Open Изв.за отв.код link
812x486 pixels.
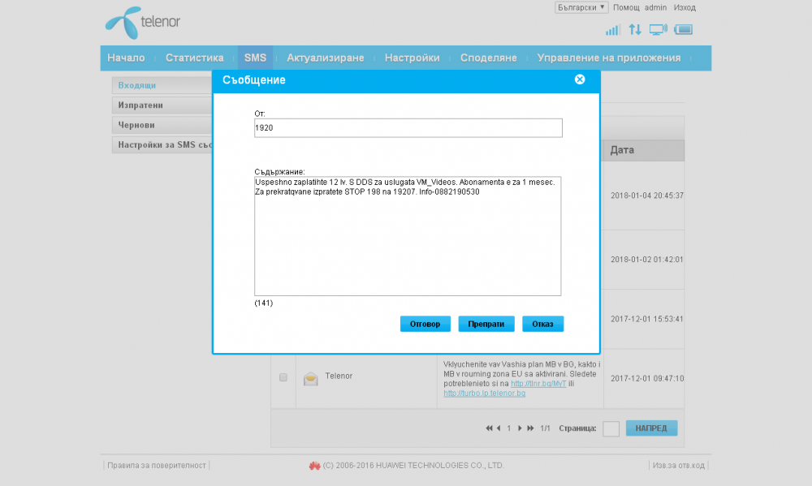click(678, 465)
